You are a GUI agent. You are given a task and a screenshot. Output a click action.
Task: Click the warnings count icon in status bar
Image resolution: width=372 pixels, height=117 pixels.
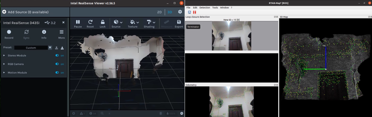[x=82, y=113]
